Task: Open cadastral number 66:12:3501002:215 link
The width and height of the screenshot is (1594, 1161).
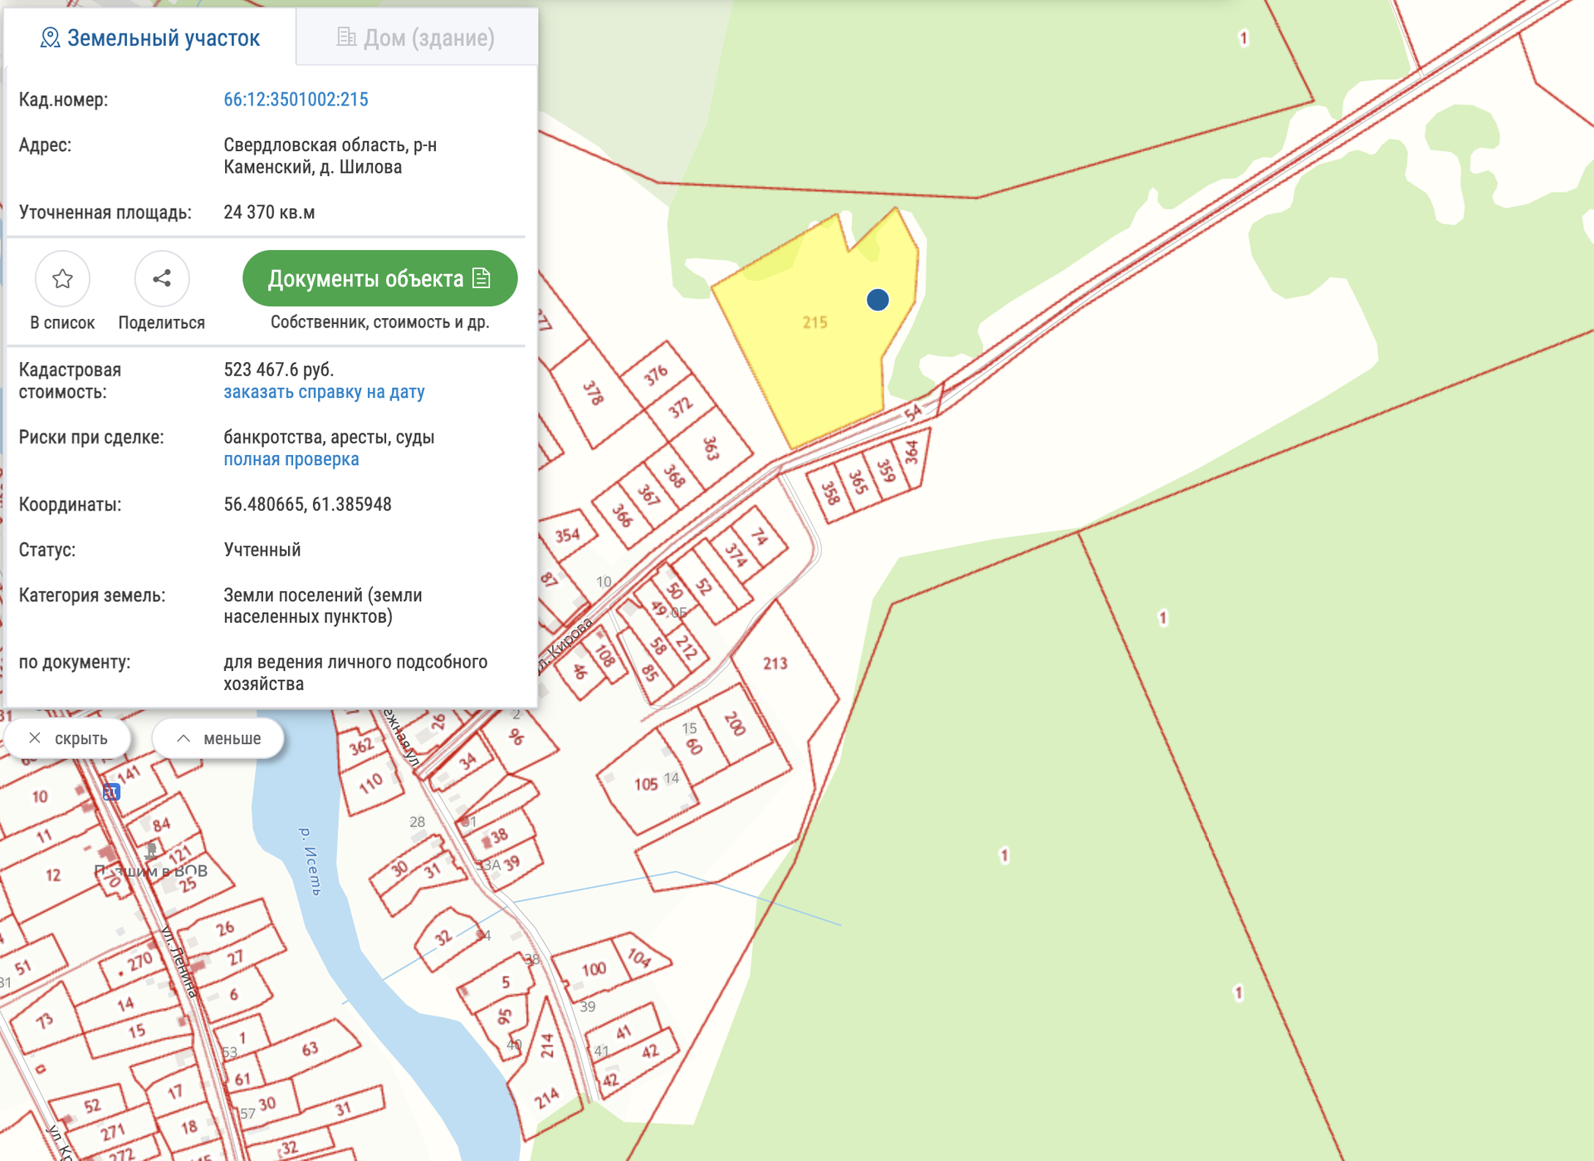Action: 296,100
